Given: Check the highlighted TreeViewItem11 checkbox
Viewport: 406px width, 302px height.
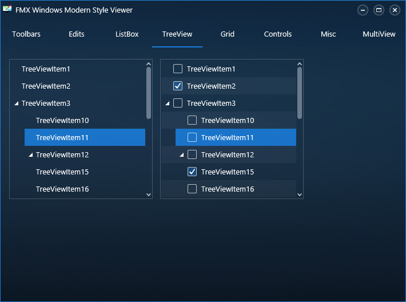Looking at the screenshot, I should (x=192, y=137).
